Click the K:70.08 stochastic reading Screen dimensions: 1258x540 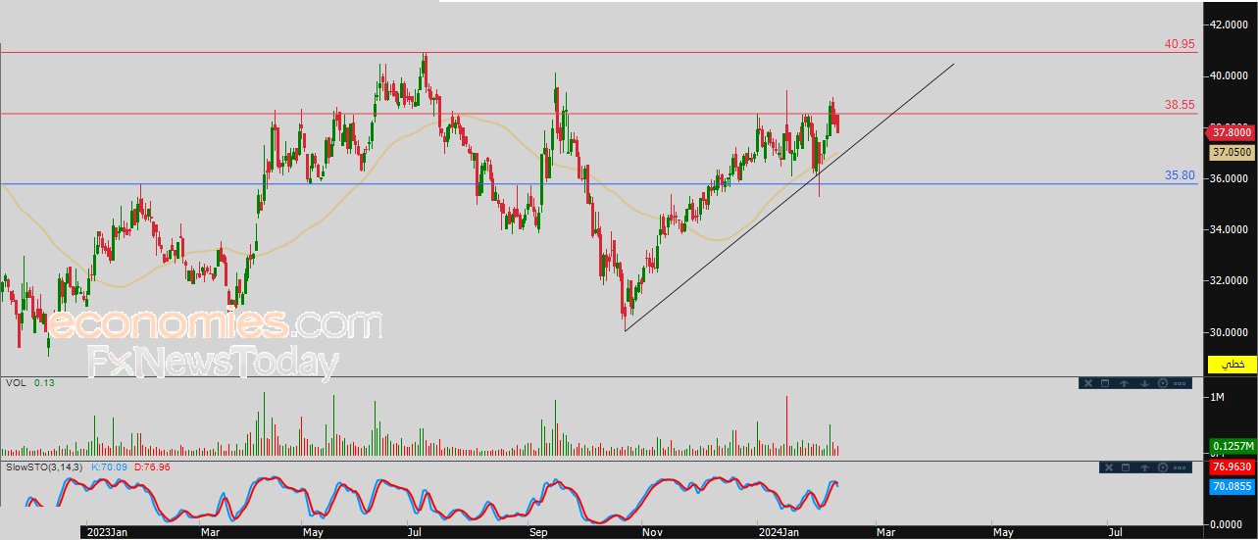click(x=110, y=467)
